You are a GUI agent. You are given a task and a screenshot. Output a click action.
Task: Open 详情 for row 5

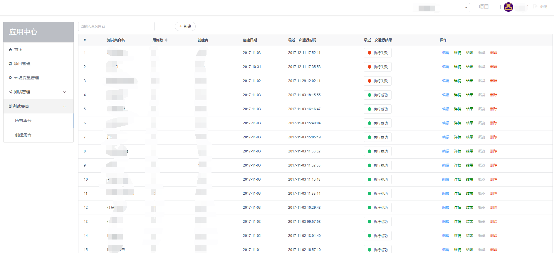pyautogui.click(x=458, y=109)
